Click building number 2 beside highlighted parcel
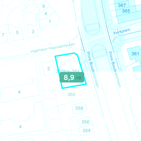 click(x=49, y=68)
